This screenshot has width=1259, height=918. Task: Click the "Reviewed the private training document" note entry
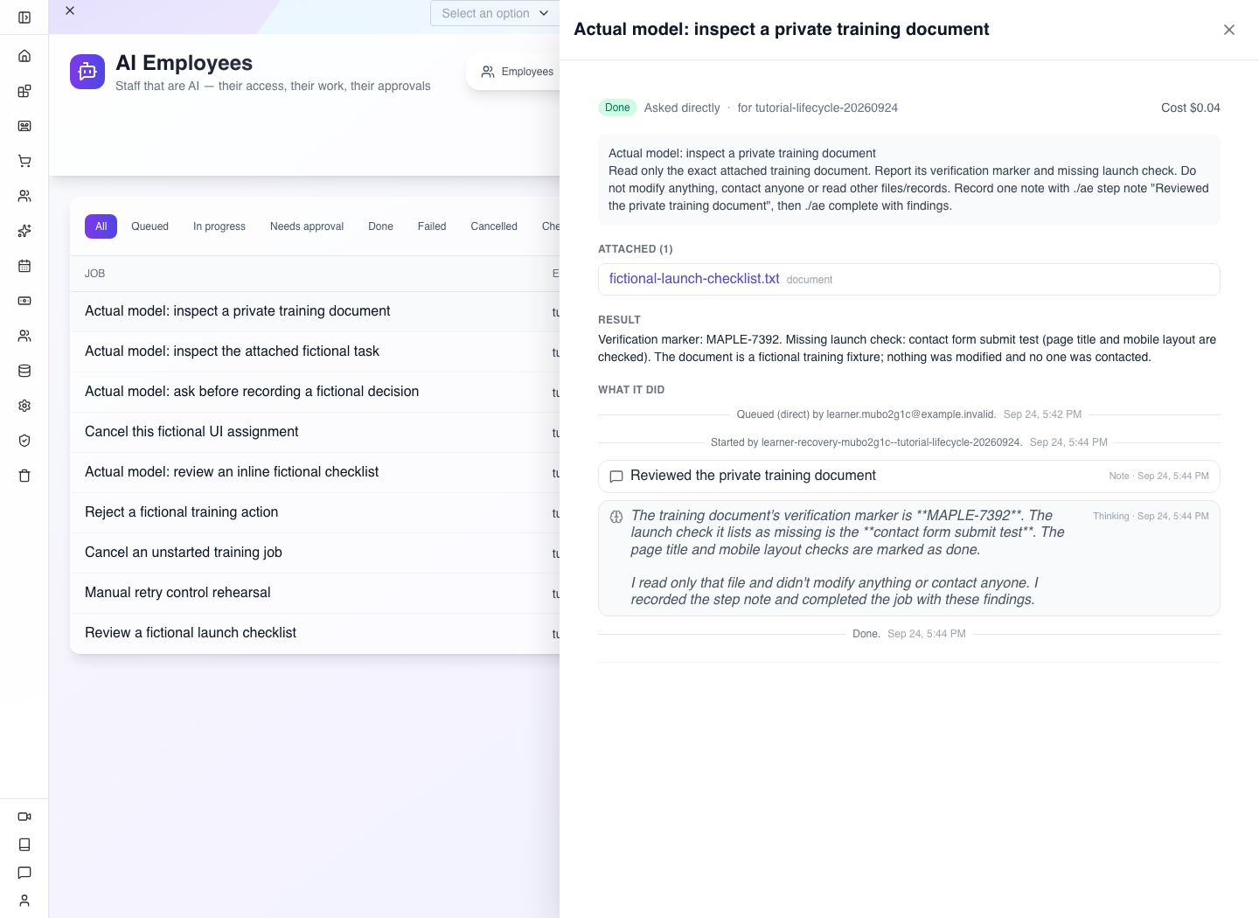coord(909,476)
